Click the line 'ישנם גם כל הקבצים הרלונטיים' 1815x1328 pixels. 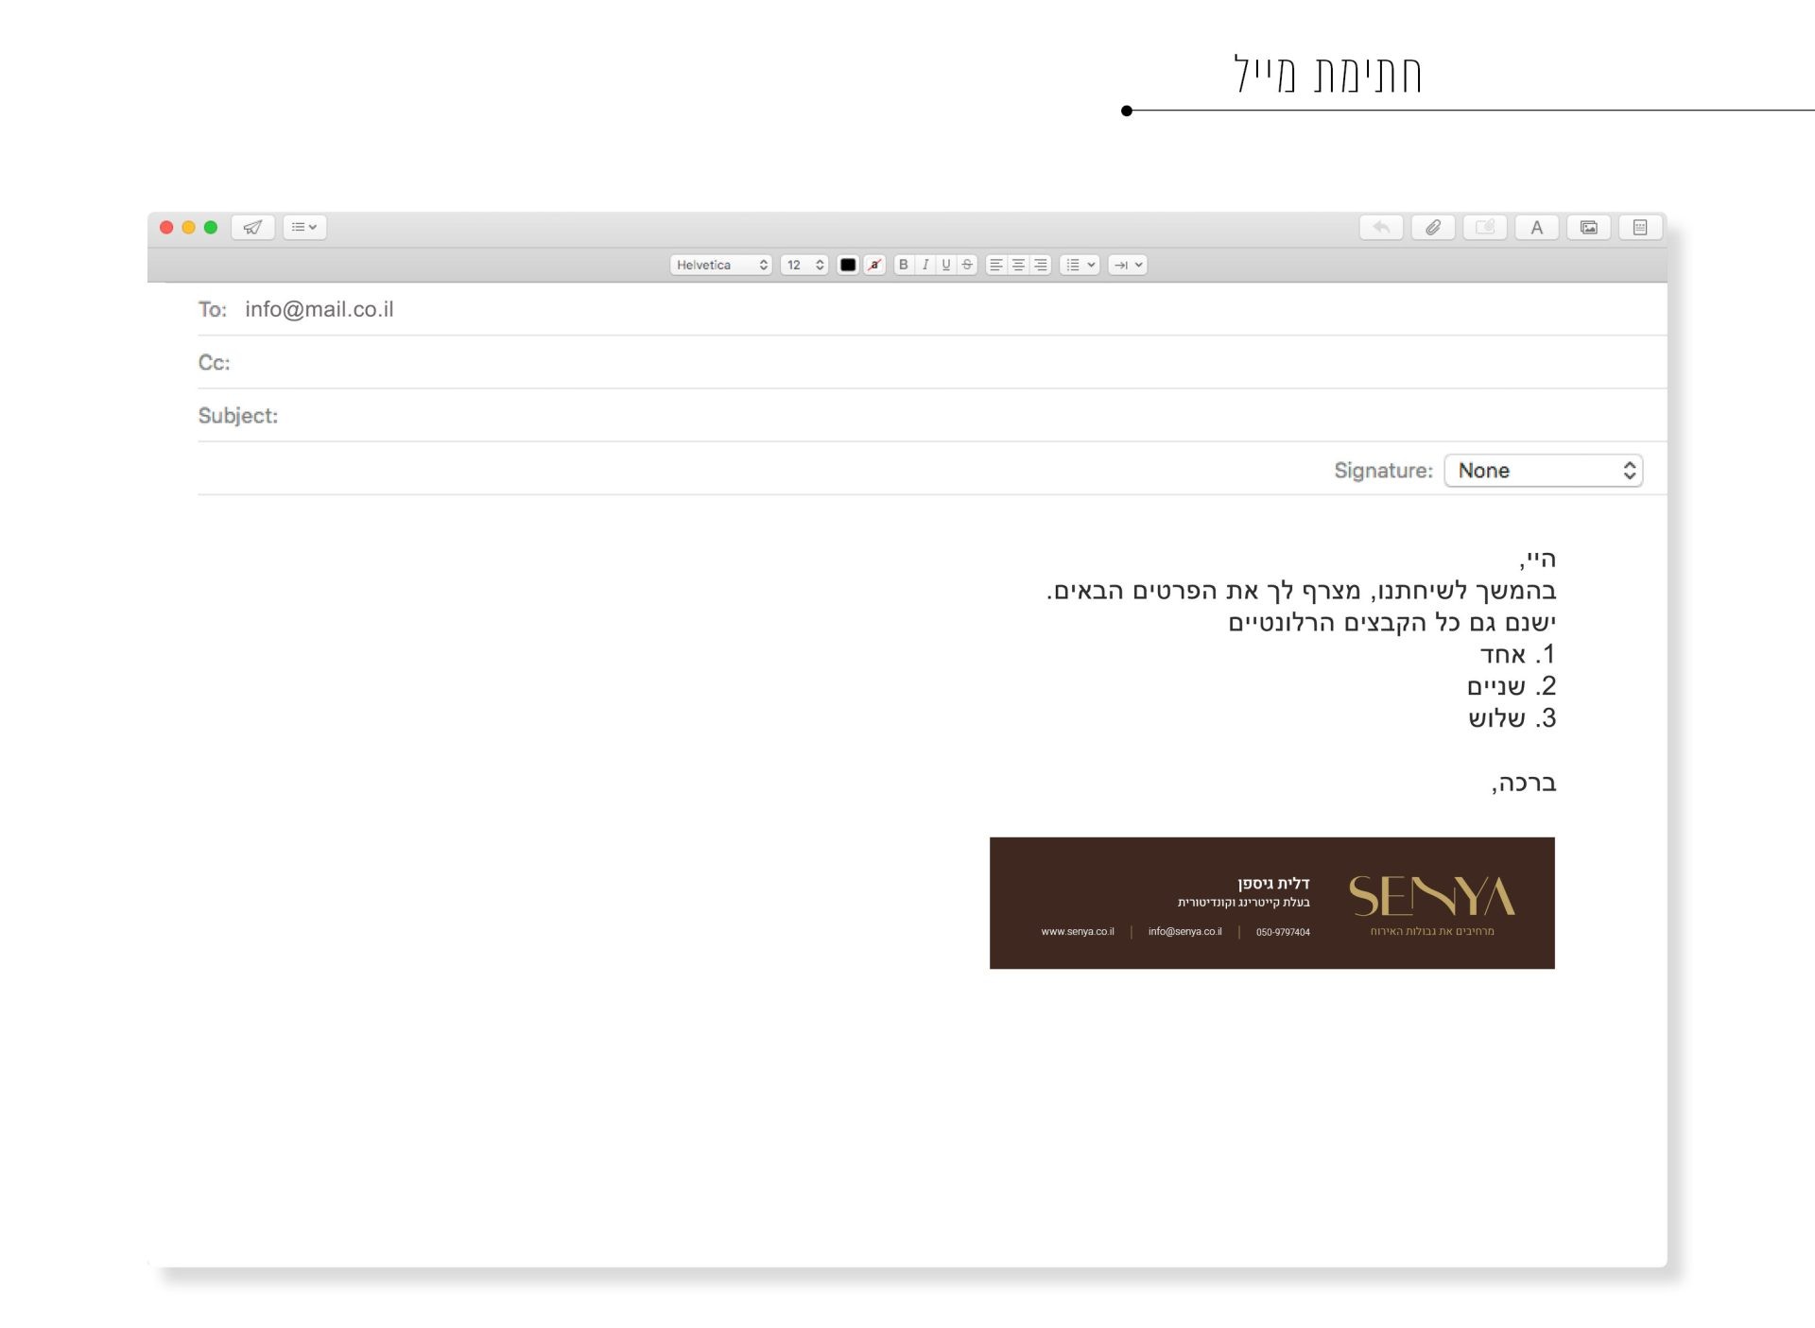pyautogui.click(x=1391, y=622)
